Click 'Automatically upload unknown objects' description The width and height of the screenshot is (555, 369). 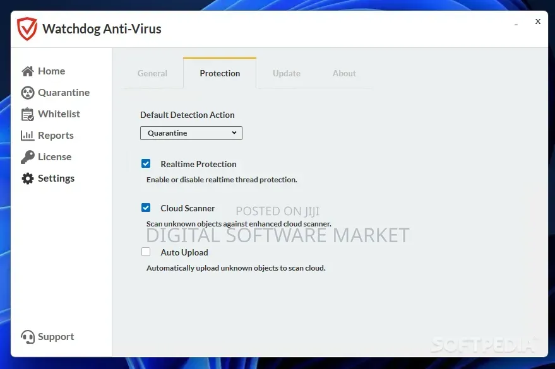tap(236, 268)
